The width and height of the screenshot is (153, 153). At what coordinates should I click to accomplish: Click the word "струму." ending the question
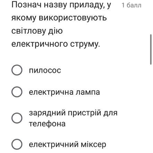point(85,44)
